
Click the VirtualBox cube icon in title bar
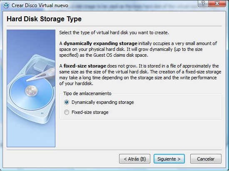click(6, 5)
